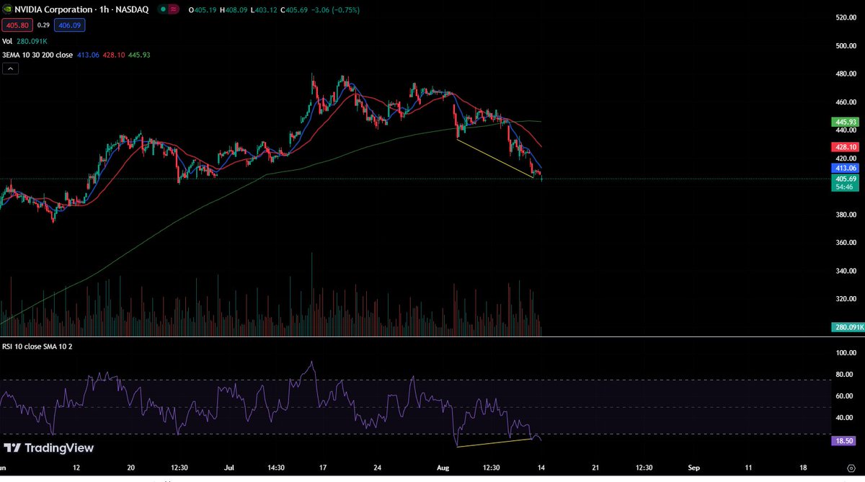Viewport: 865px width, 482px height.
Task: Click the NVIDIA logo icon beside the symbol name
Action: 8,10
